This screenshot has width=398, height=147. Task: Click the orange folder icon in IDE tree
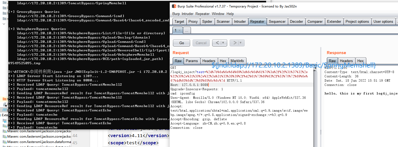[5, 99]
